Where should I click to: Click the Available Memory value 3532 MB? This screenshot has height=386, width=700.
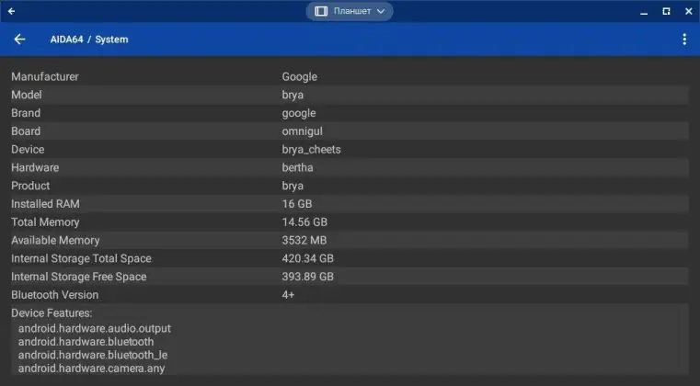pyautogui.click(x=304, y=241)
